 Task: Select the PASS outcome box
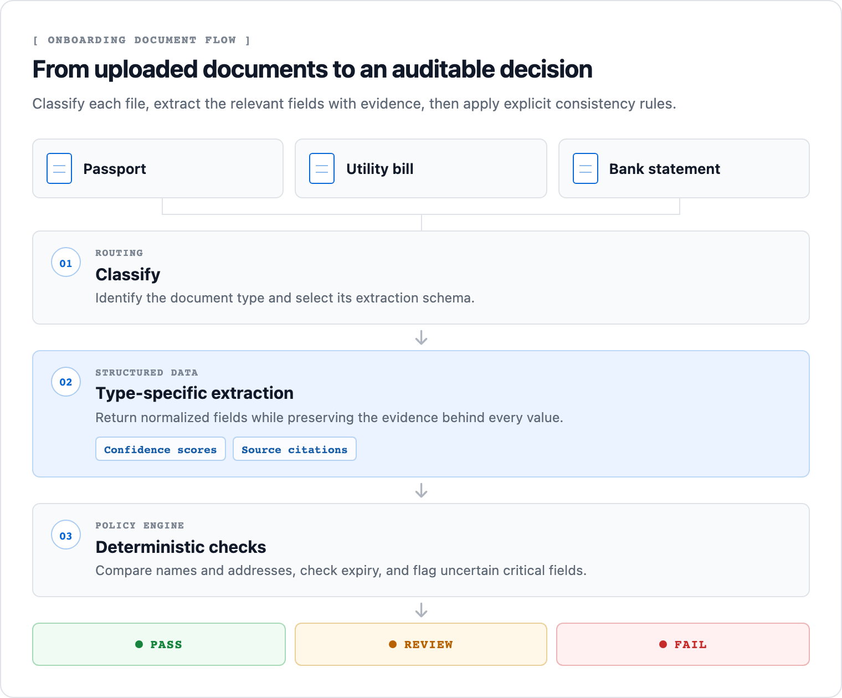point(159,644)
